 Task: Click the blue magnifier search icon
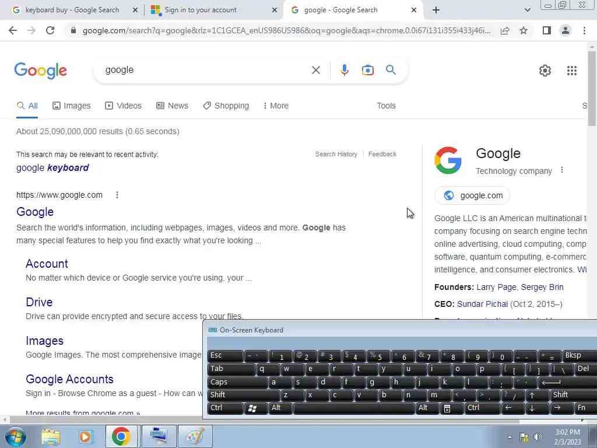point(391,70)
